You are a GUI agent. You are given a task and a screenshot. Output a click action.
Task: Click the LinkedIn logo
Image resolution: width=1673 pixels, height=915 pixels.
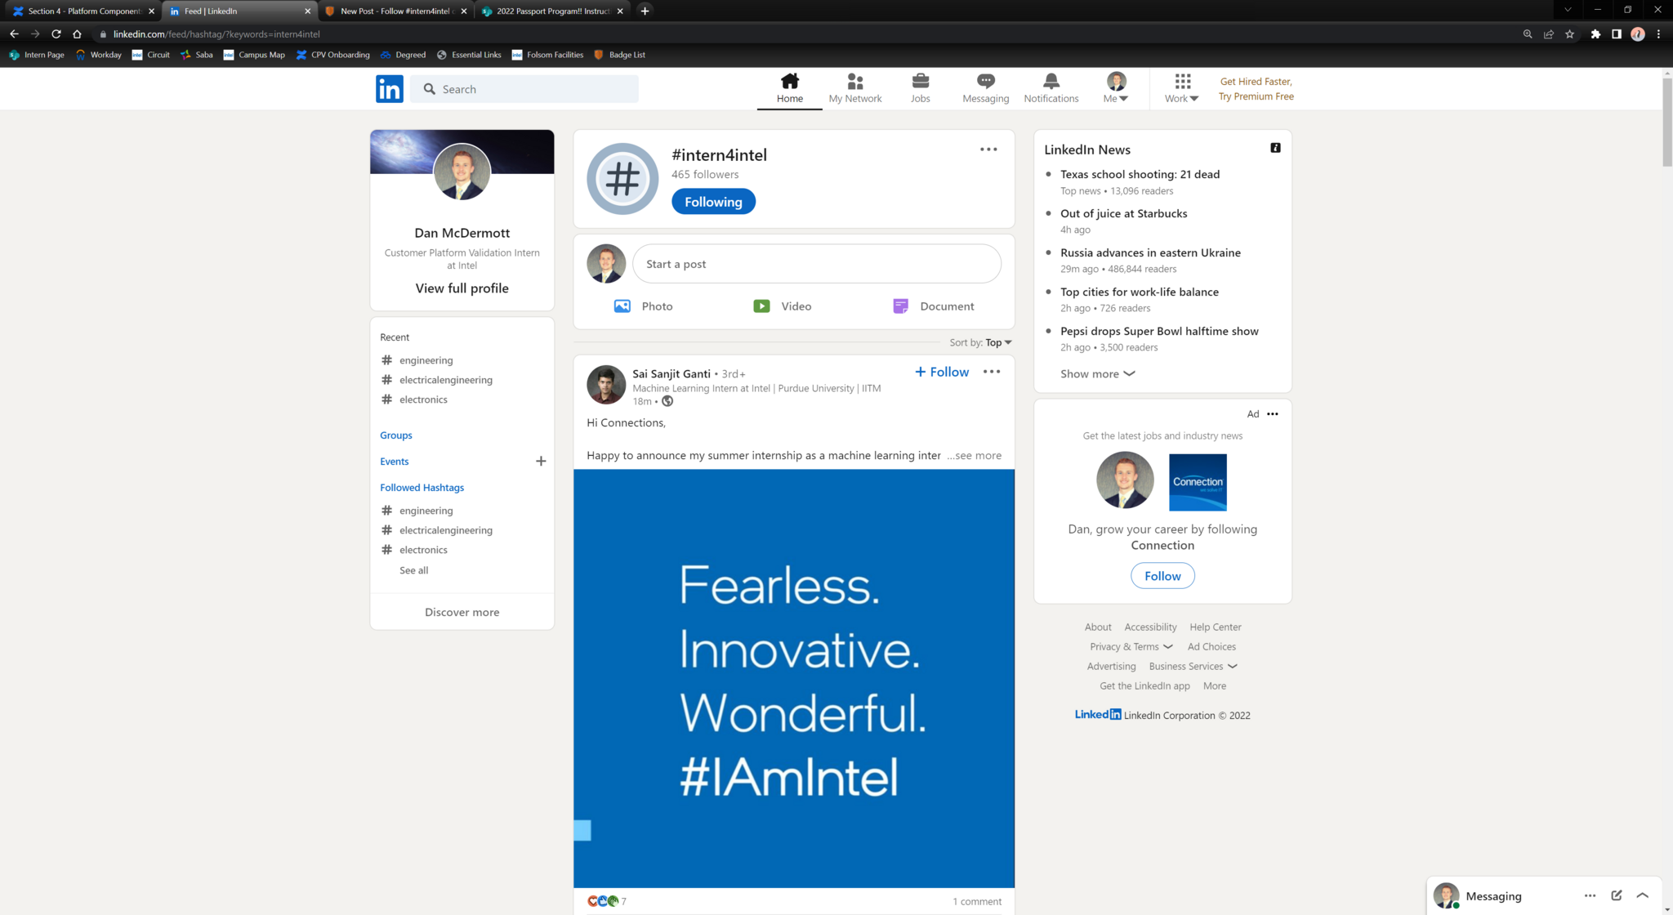[x=389, y=88]
